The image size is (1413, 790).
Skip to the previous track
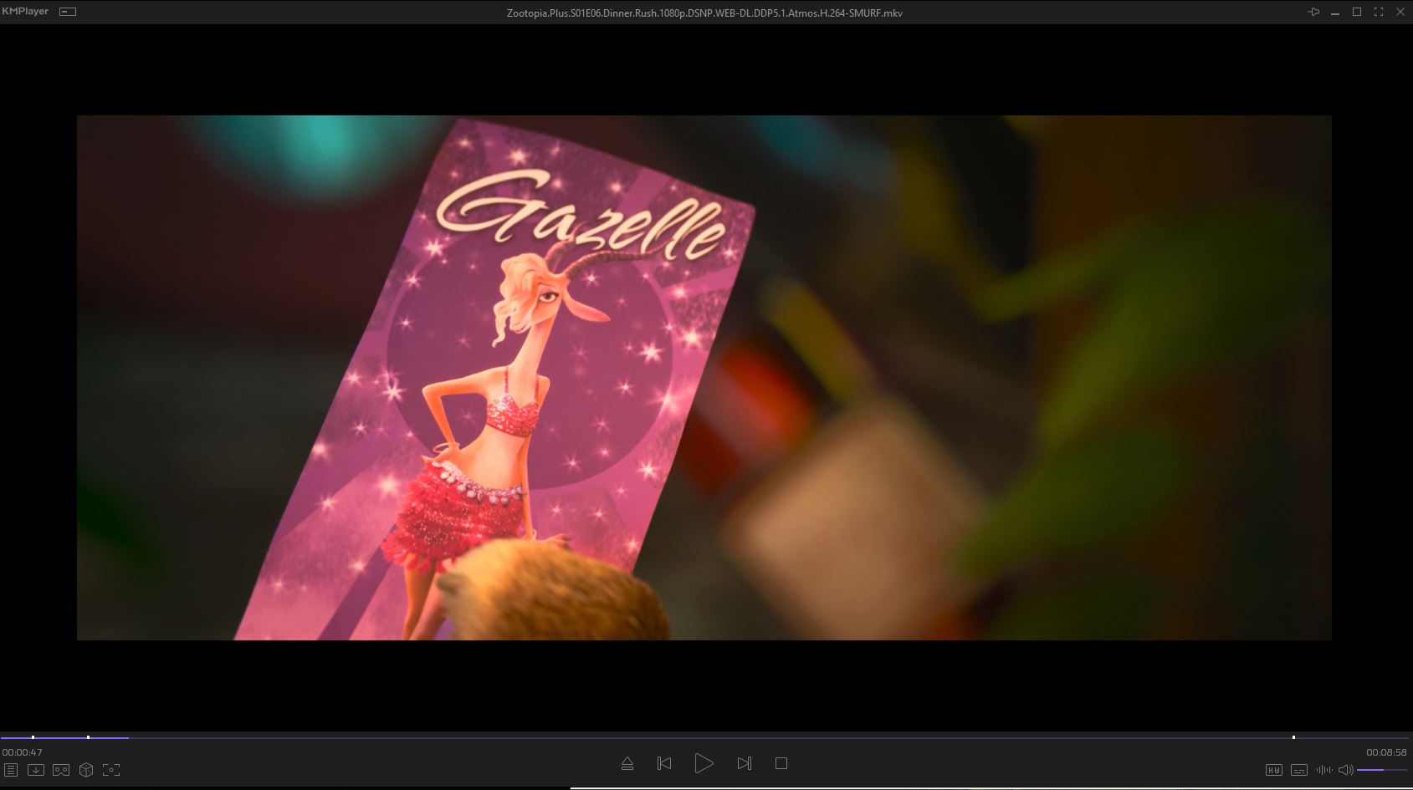[664, 763]
